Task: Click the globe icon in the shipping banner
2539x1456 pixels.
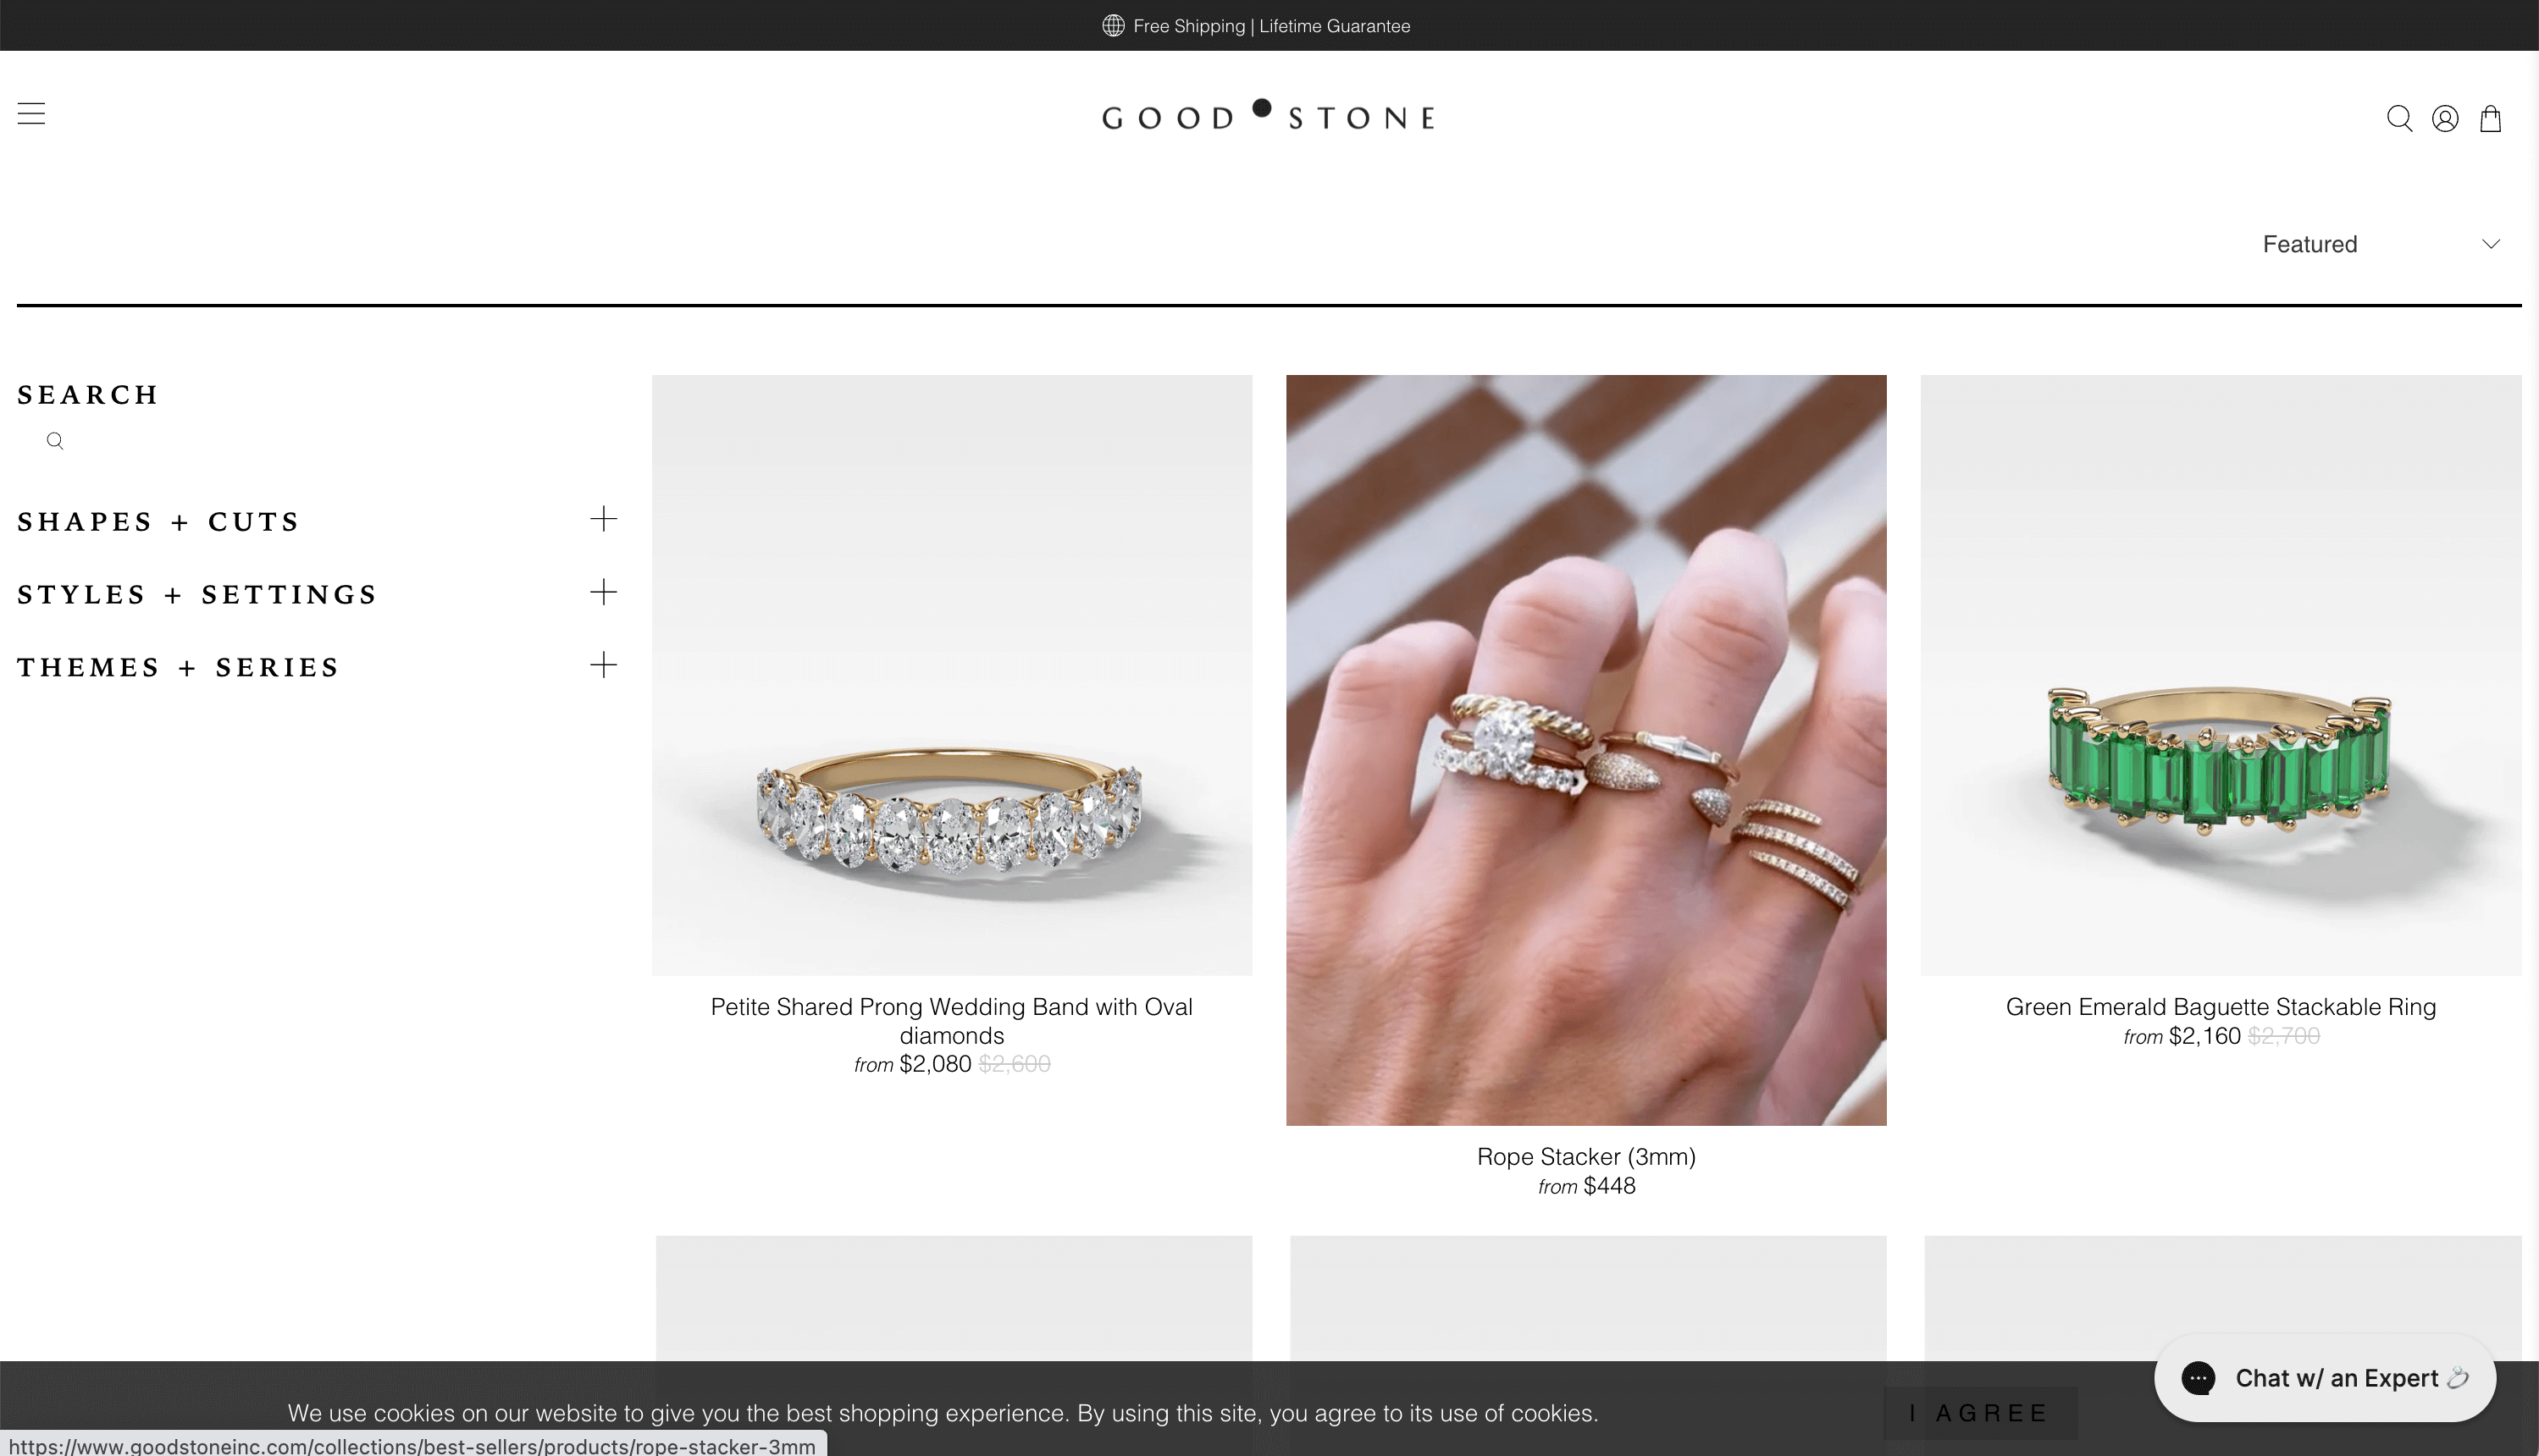Action: point(1114,26)
